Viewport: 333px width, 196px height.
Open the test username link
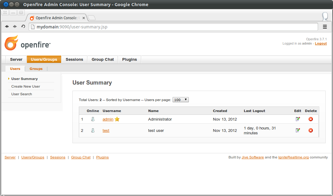click(106, 130)
